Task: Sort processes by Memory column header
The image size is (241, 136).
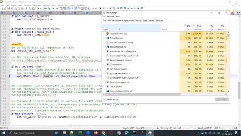Action: 197,28
